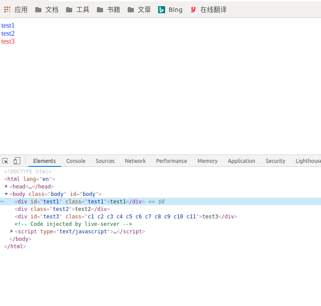Switch to the Lighthouse tab
The height and width of the screenshot is (306, 321).
tap(308, 161)
